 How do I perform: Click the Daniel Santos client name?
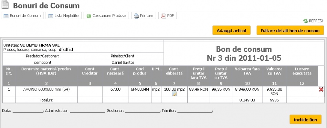point(123,62)
